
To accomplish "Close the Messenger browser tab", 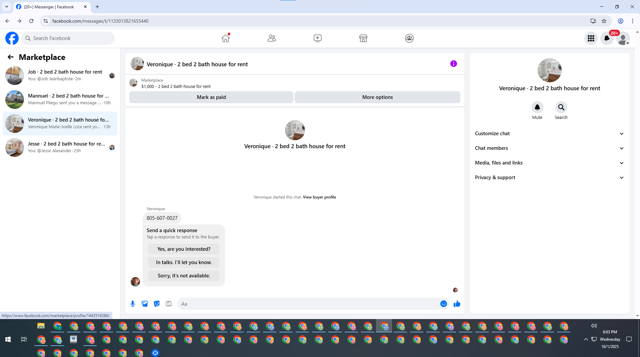I will pos(85,7).
